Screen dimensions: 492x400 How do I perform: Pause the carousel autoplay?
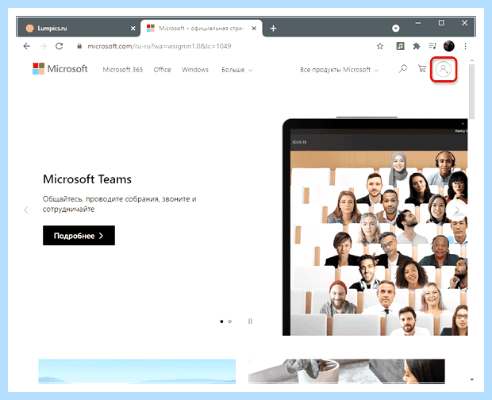click(250, 321)
